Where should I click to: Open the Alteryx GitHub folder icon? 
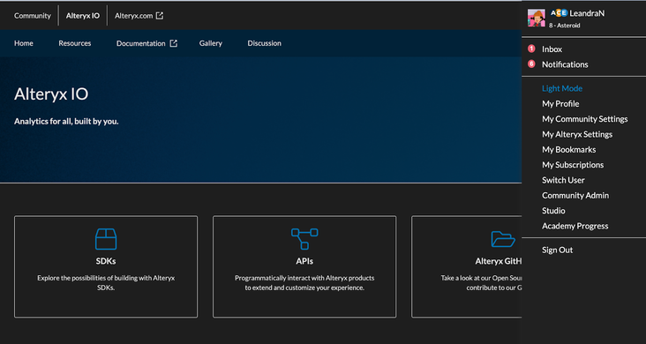pos(503,239)
